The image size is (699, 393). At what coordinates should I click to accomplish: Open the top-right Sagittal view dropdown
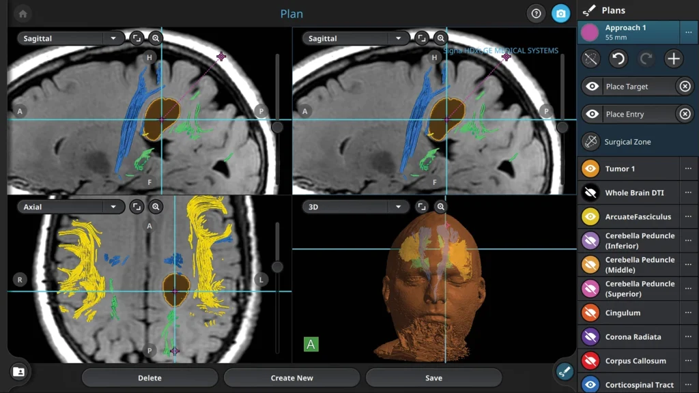click(356, 38)
